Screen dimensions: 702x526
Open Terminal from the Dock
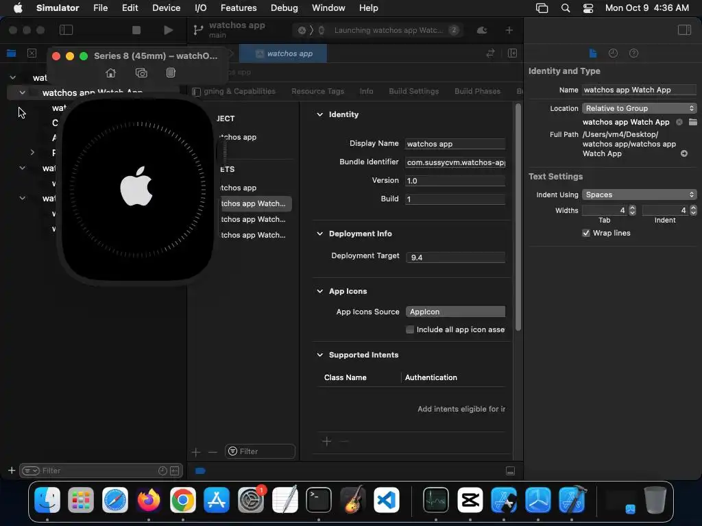[318, 499]
